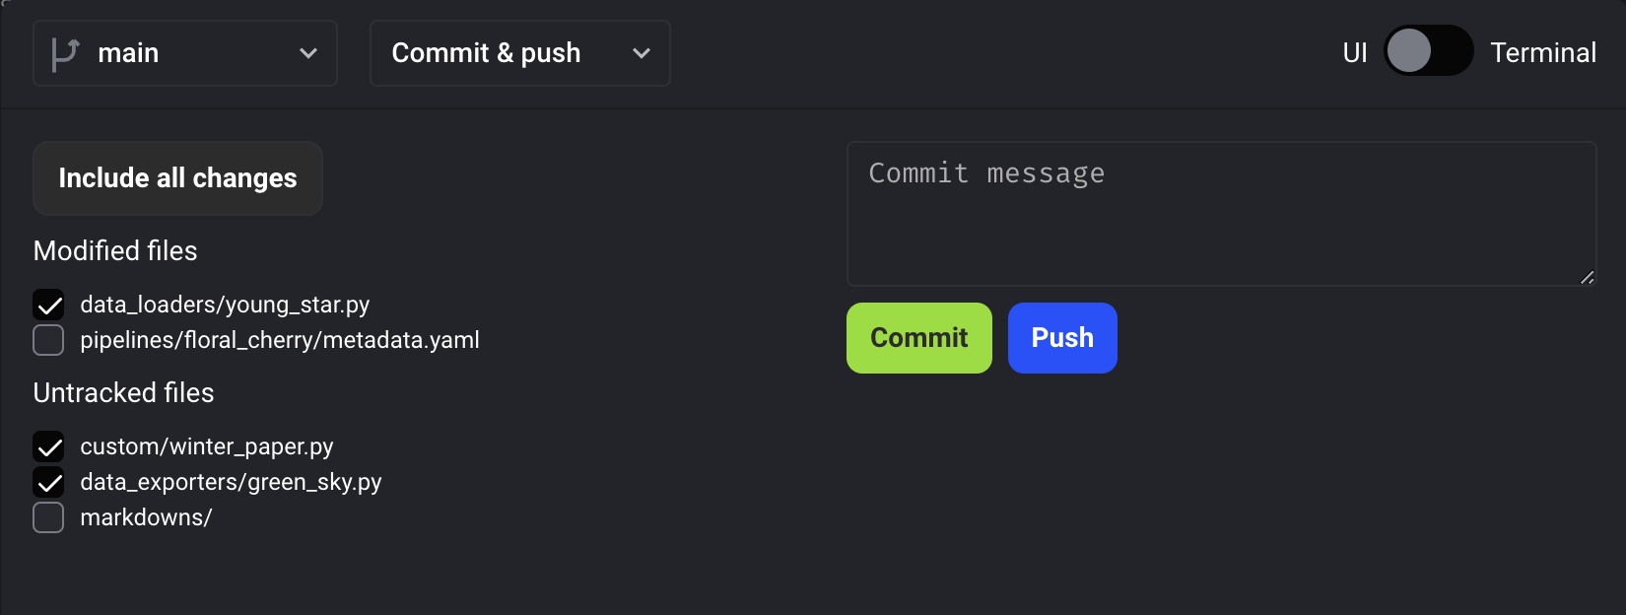Click the UI label beside the switch
Image resolution: width=1626 pixels, height=615 pixels.
[1354, 53]
